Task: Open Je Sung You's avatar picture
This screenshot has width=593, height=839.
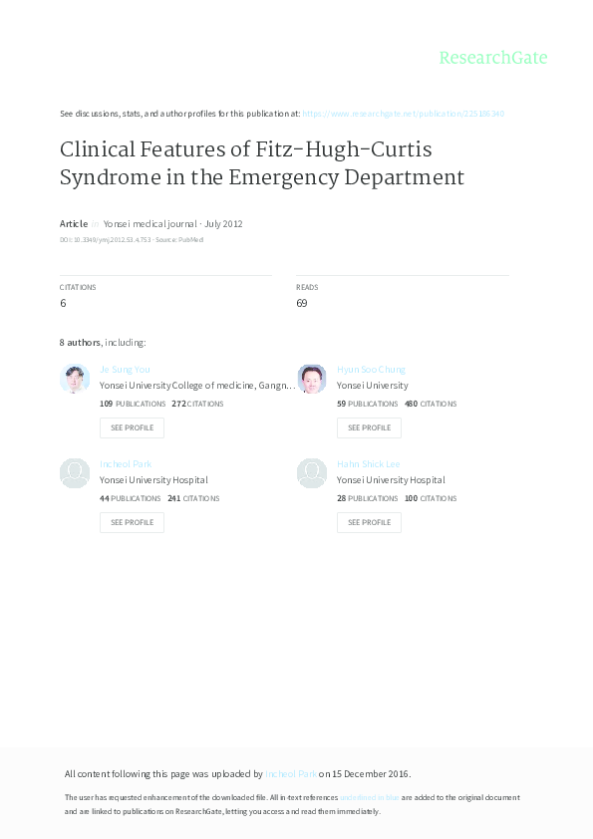Action: click(x=75, y=379)
